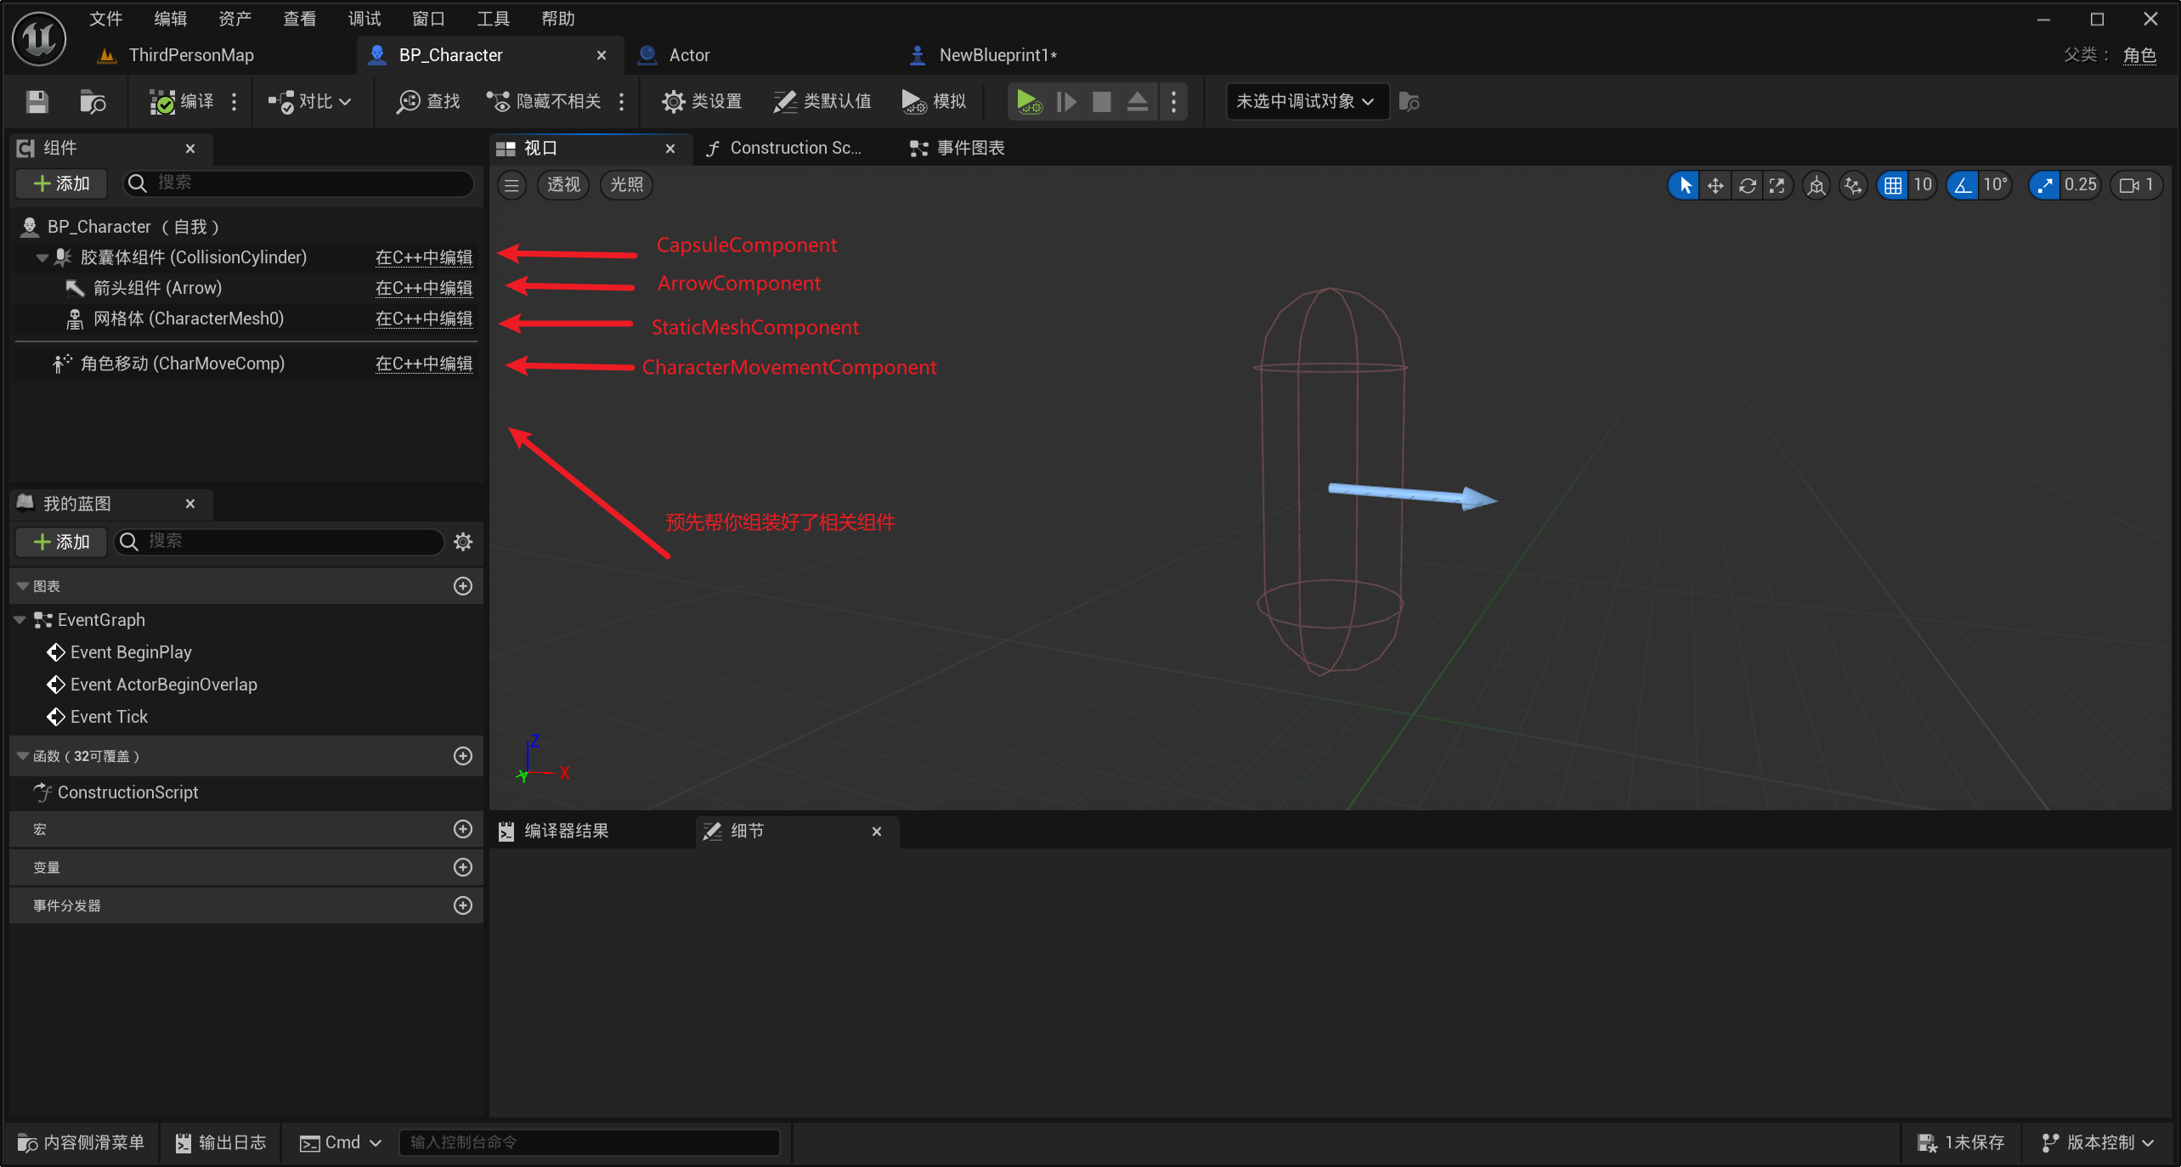Open the 调试 Debug menu
Viewport: 2181px width, 1167px height.
click(x=364, y=19)
